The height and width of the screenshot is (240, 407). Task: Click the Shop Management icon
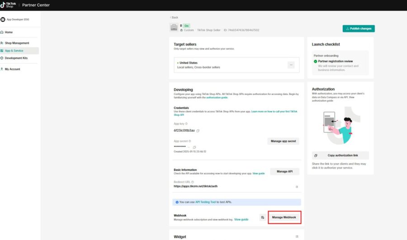point(2,43)
